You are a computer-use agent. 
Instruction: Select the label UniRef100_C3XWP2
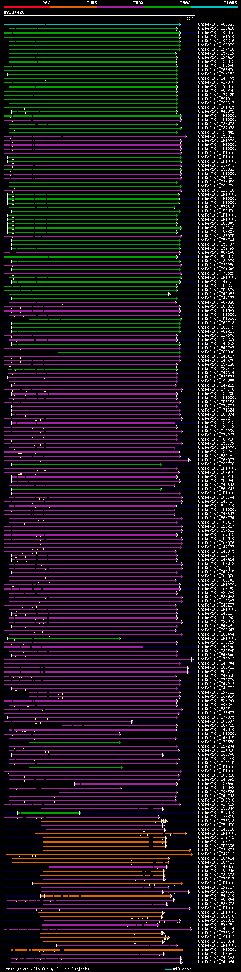(216, 124)
